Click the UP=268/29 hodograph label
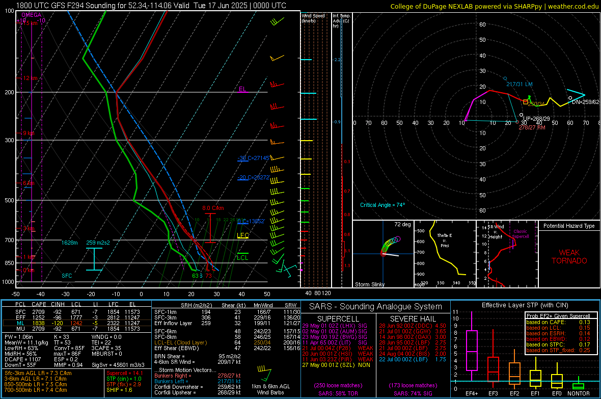This screenshot has height=399, width=601. click(537, 119)
